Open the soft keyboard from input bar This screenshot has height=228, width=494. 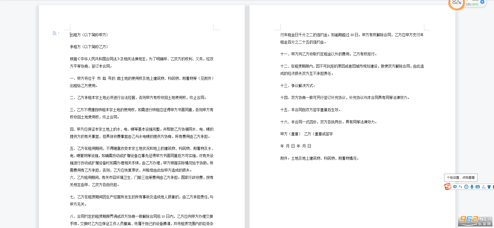[478, 187]
